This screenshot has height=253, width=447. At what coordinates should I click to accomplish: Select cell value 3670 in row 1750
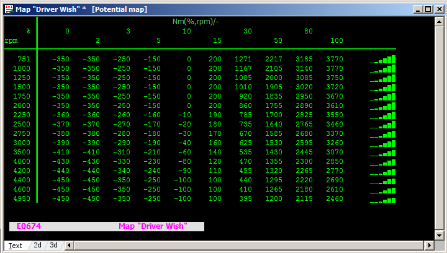click(335, 97)
